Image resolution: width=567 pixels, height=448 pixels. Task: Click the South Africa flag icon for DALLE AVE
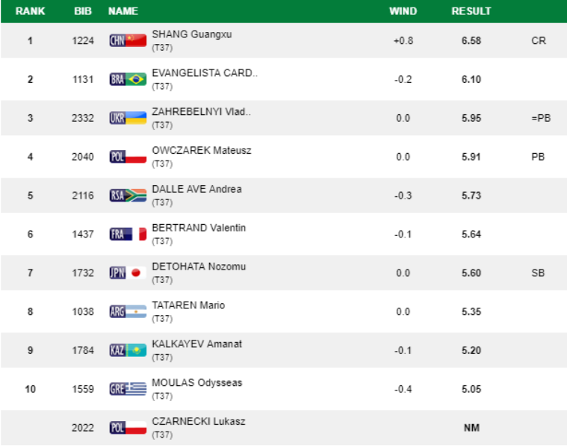128,196
